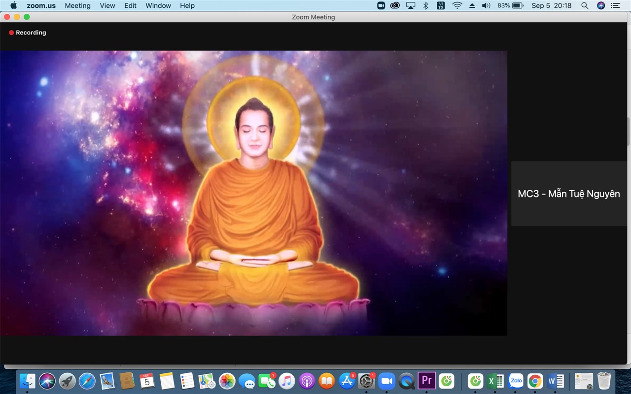Click the Zoom status icon in menu bar

[381, 5]
